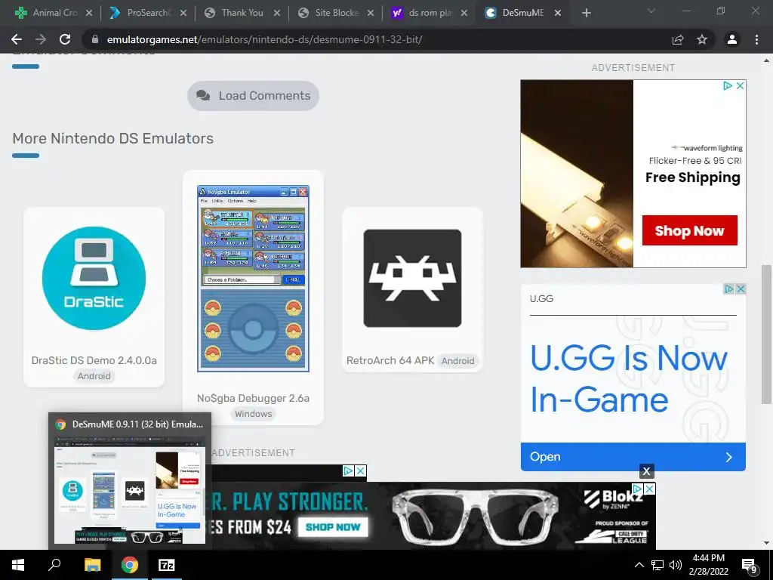773x580 pixels.
Task: Click Shop Now in waveform lighting ad
Action: [689, 230]
